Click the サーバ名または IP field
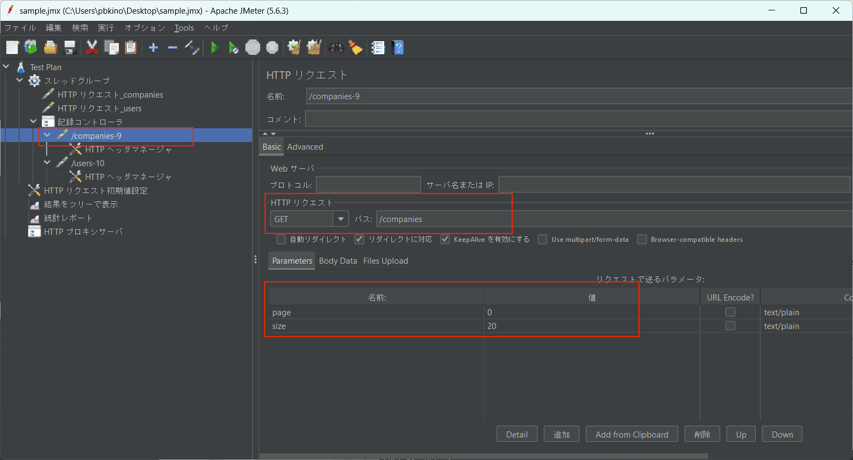Screen dimensions: 853x460 [x=674, y=184]
